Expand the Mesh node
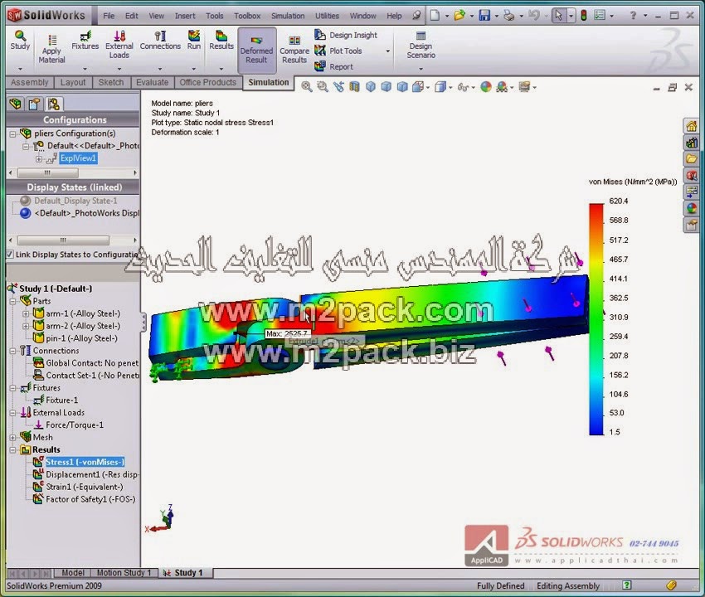This screenshot has width=705, height=597. pyautogui.click(x=12, y=438)
